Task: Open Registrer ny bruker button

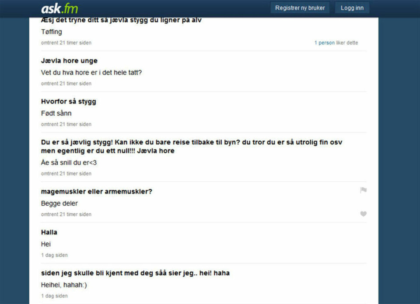Action: coord(300,8)
